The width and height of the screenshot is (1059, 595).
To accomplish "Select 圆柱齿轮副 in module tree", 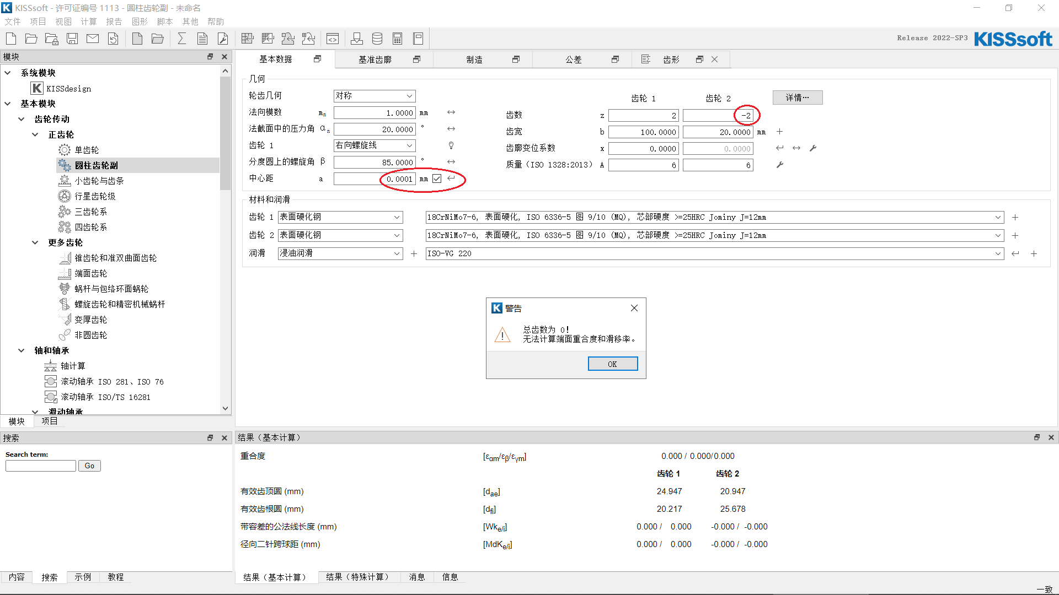I will [x=97, y=165].
